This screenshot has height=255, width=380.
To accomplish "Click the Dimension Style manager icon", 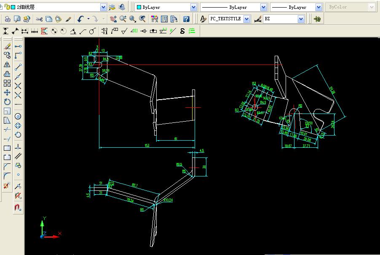I will coord(258,19).
